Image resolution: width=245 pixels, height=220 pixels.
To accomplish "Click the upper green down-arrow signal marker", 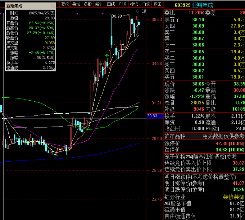I will [107, 56].
